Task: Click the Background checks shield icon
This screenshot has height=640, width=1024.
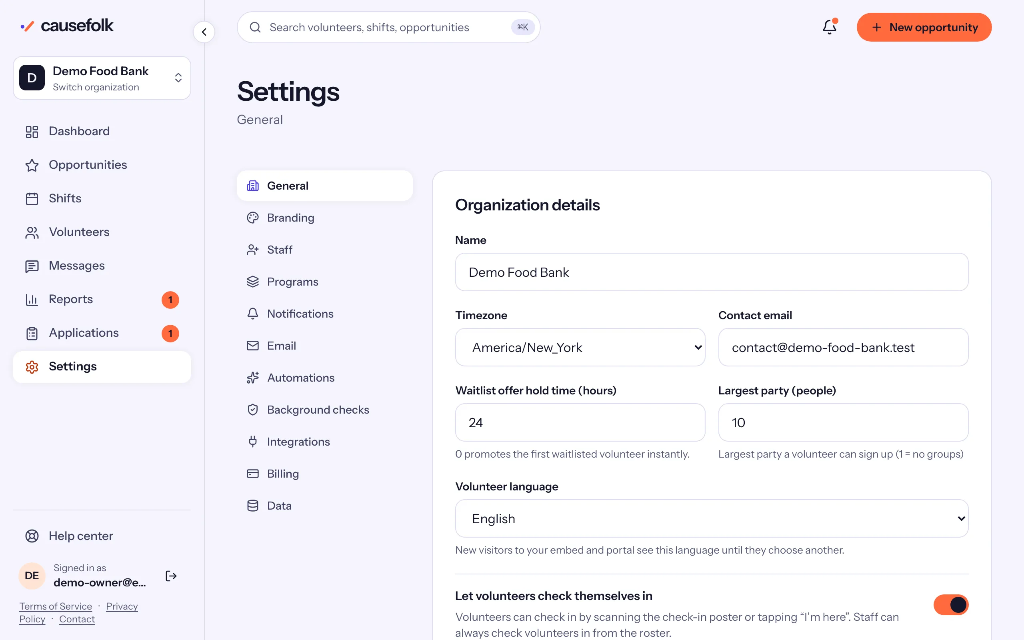Action: click(253, 410)
